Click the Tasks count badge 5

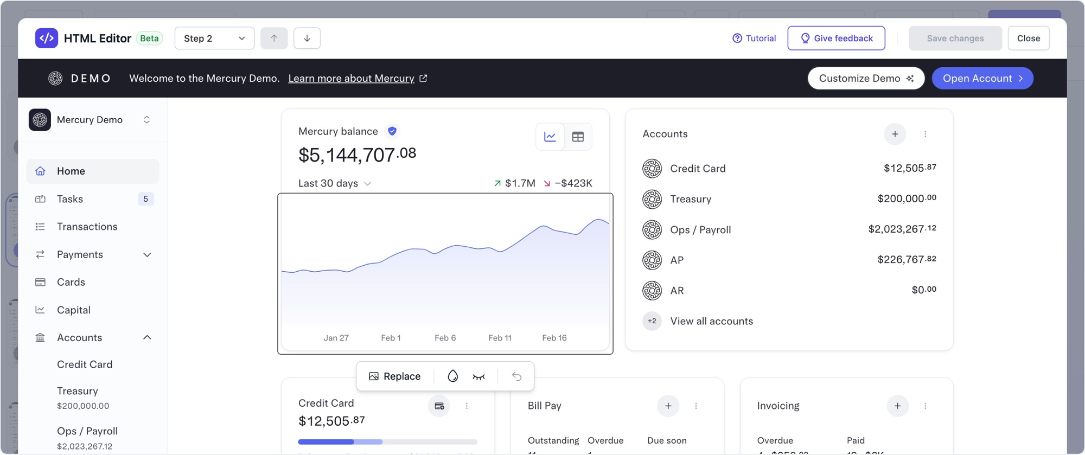(145, 199)
